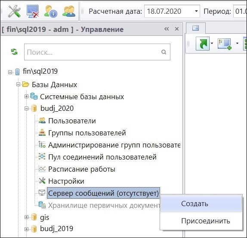This screenshot has height=238, width=247.
Task: Click the Пользователи users icon
Action: coord(42,121)
